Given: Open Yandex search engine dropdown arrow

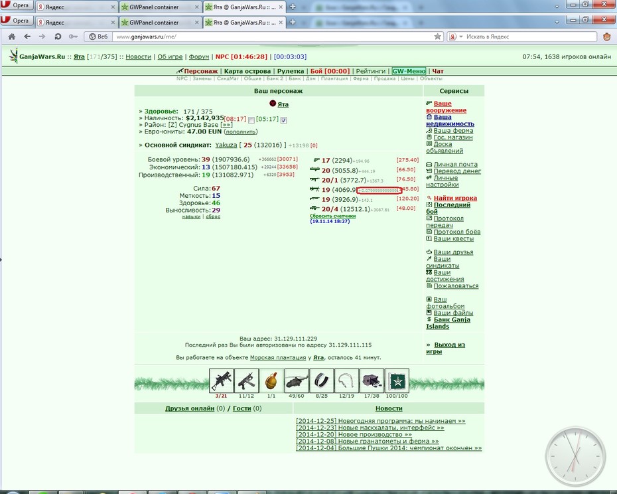Looking at the screenshot, I should click(x=461, y=37).
